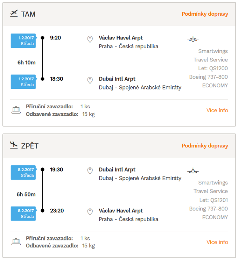Viewport: 238px width, 260px height.
Task: Click the baggage icon in the outbound flight card
Action: point(16,110)
